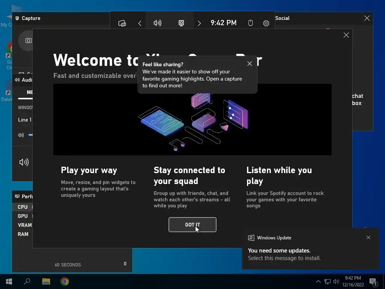
Task: Open Game Bar settings gear
Action: point(266,23)
